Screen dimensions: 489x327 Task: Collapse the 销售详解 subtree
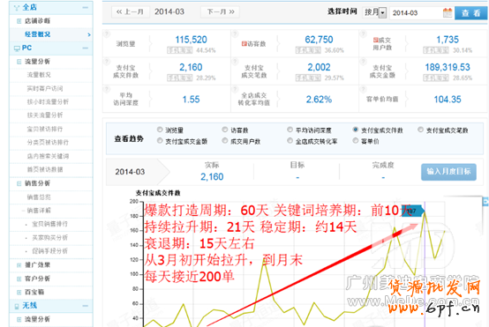[23, 211]
